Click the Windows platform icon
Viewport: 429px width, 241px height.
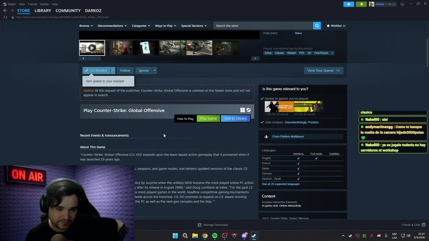pos(243,110)
